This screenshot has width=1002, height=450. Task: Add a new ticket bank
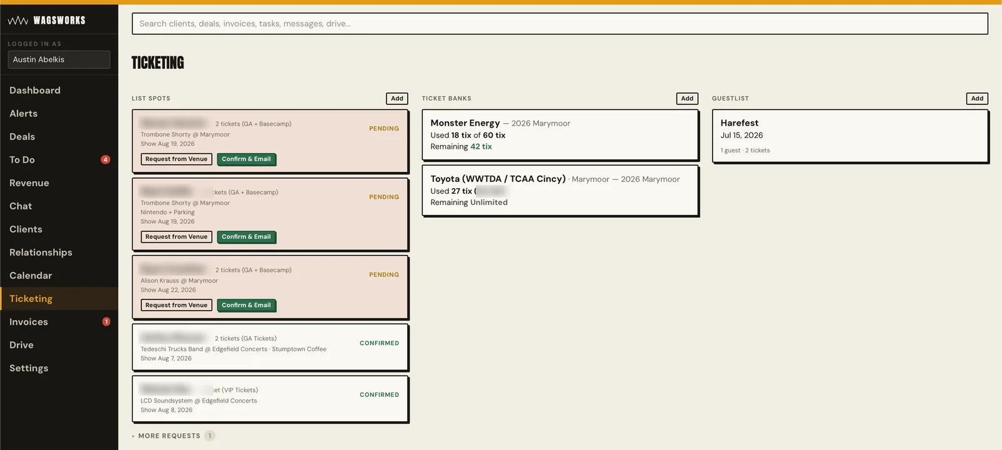(x=687, y=99)
